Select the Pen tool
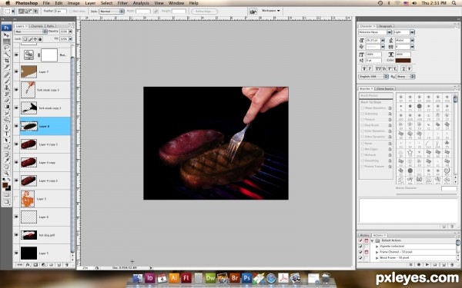Viewport: 462px width, 288px height. click(6, 127)
